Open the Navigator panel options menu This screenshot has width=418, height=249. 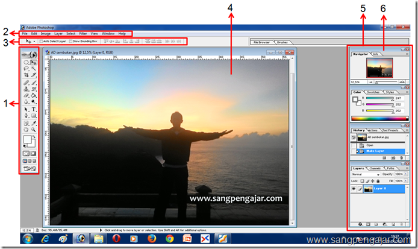click(x=407, y=54)
